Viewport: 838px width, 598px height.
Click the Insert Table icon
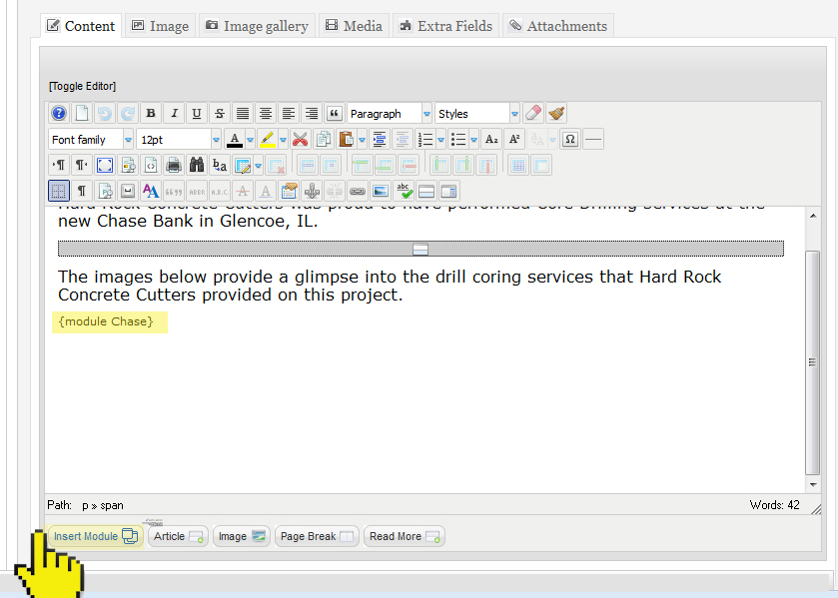pyautogui.click(x=243, y=165)
